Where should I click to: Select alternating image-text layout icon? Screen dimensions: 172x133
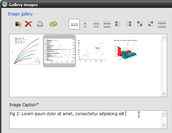point(151,24)
